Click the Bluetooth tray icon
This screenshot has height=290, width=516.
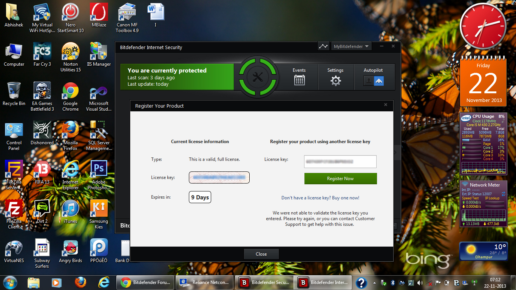[x=392, y=282]
